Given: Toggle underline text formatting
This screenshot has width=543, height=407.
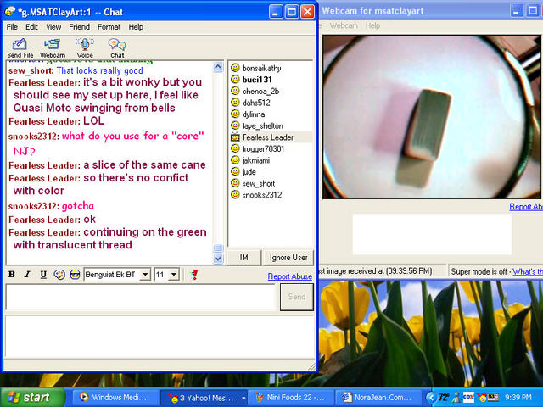Looking at the screenshot, I should [43, 275].
